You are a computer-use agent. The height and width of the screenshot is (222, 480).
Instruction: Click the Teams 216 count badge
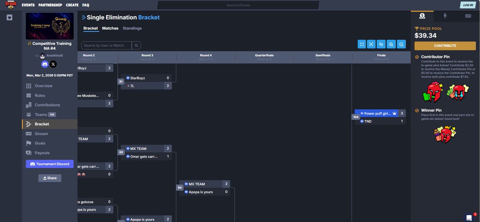[x=52, y=114]
